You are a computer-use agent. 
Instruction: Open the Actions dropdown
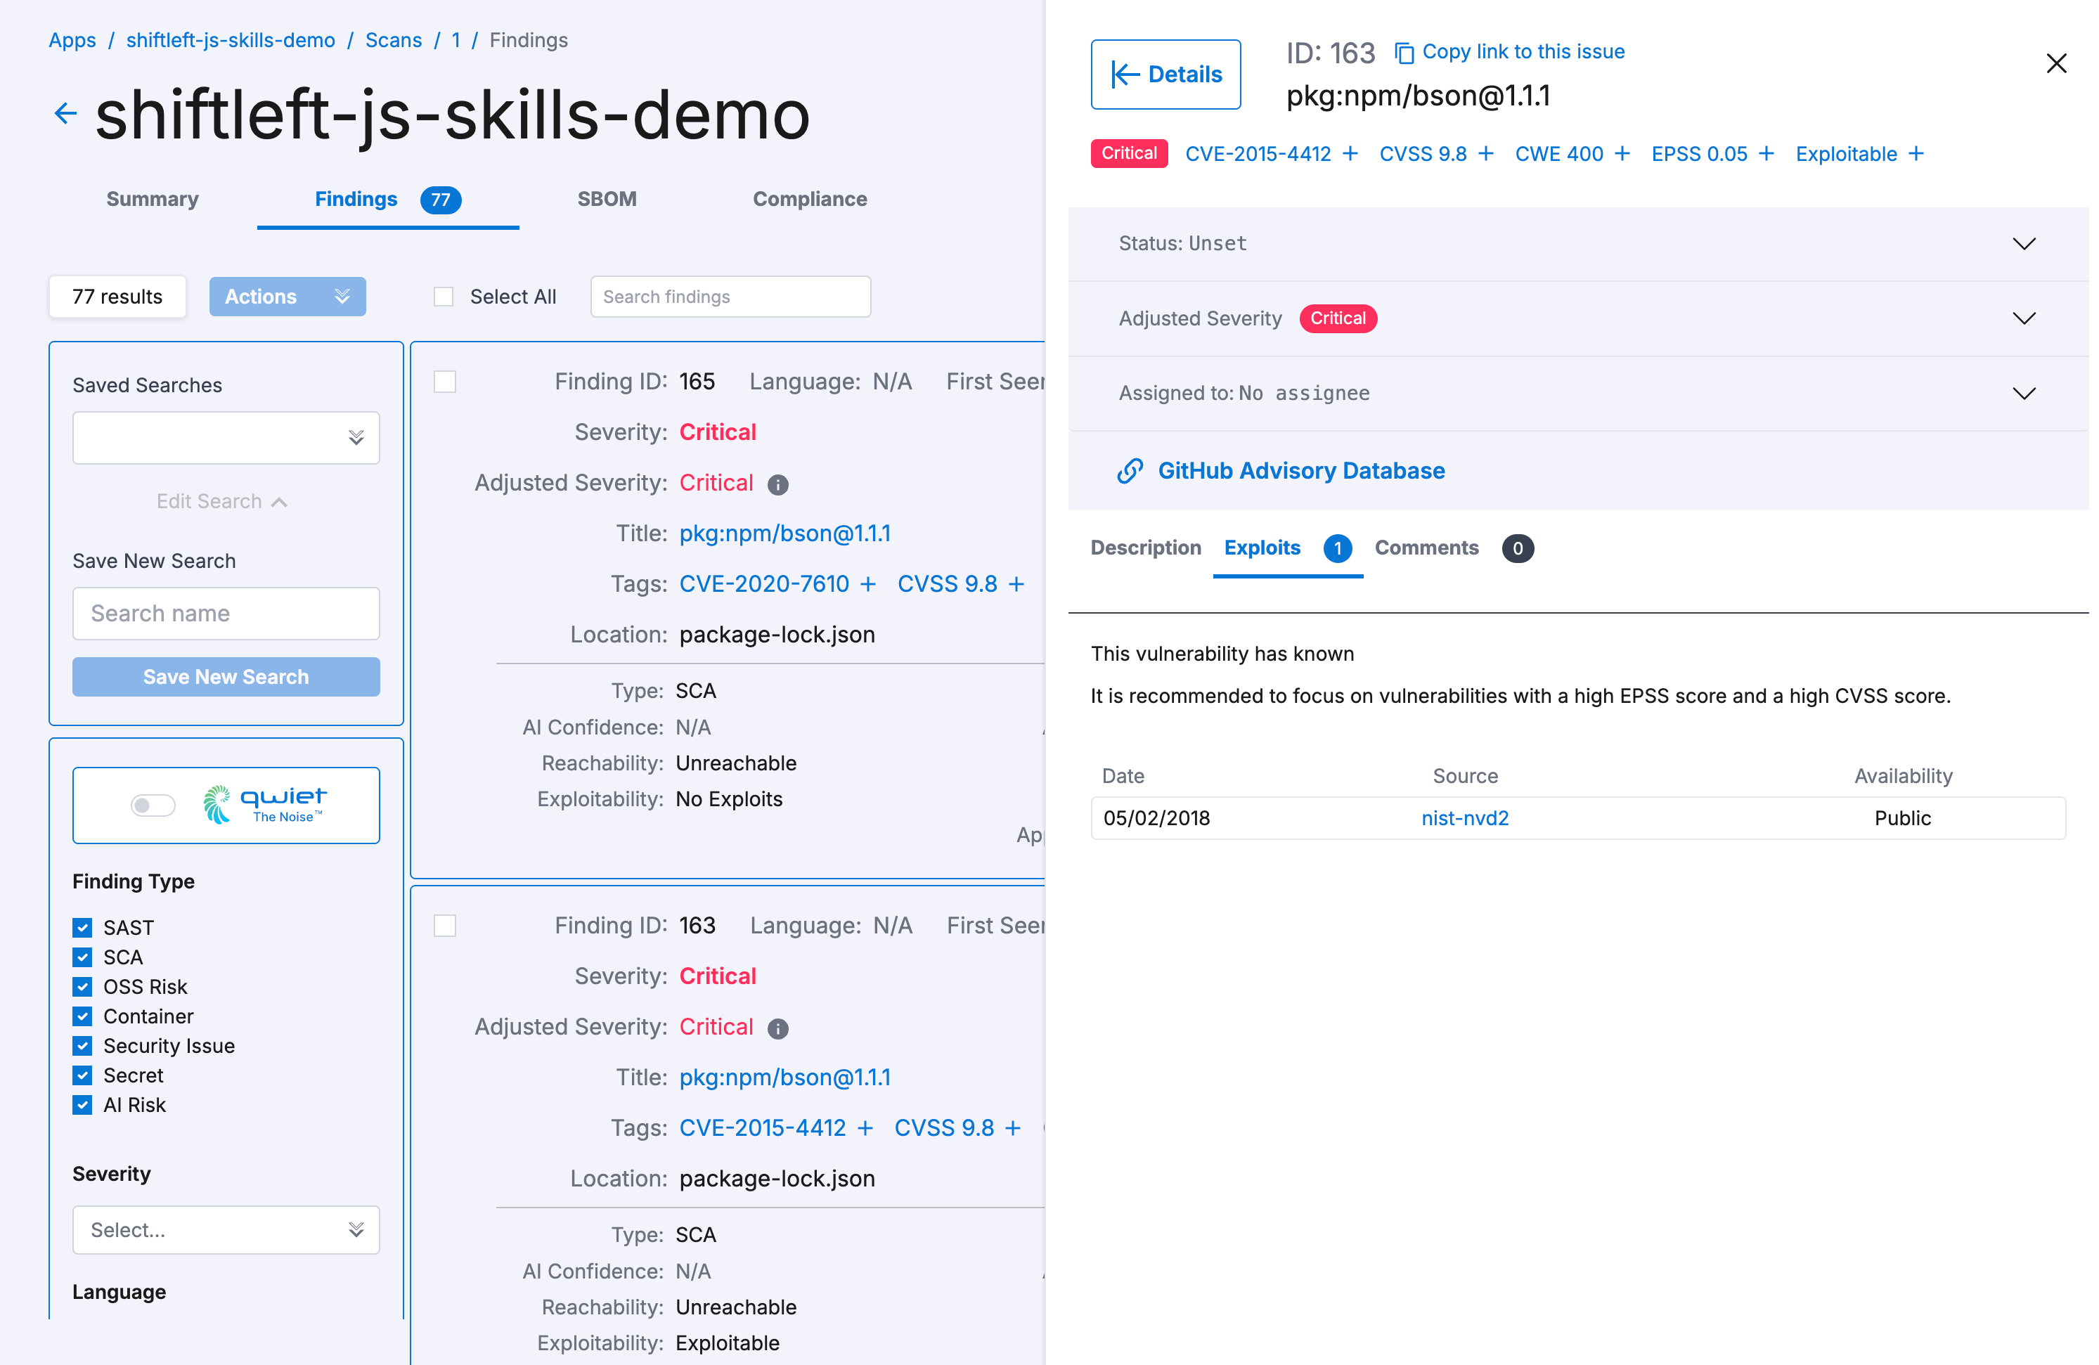point(288,297)
